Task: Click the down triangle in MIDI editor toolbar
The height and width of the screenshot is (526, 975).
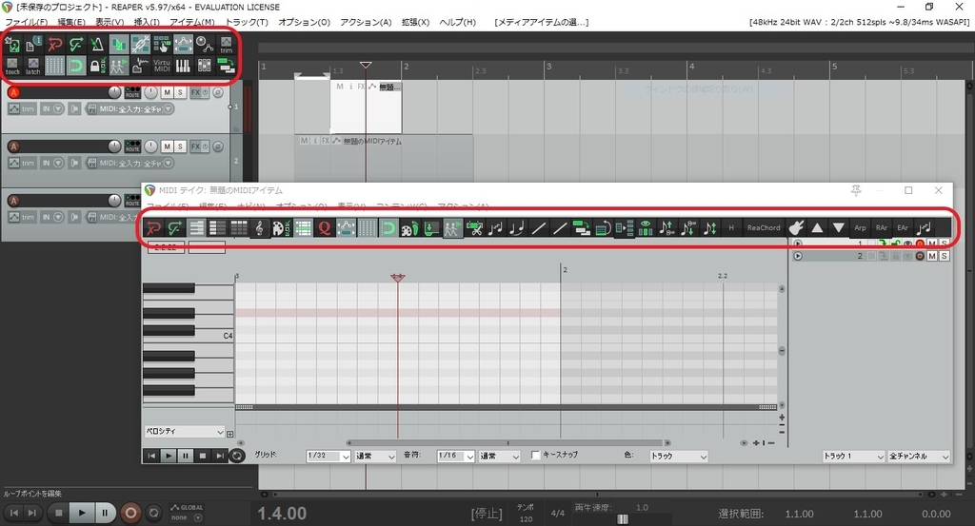Action: 838,228
